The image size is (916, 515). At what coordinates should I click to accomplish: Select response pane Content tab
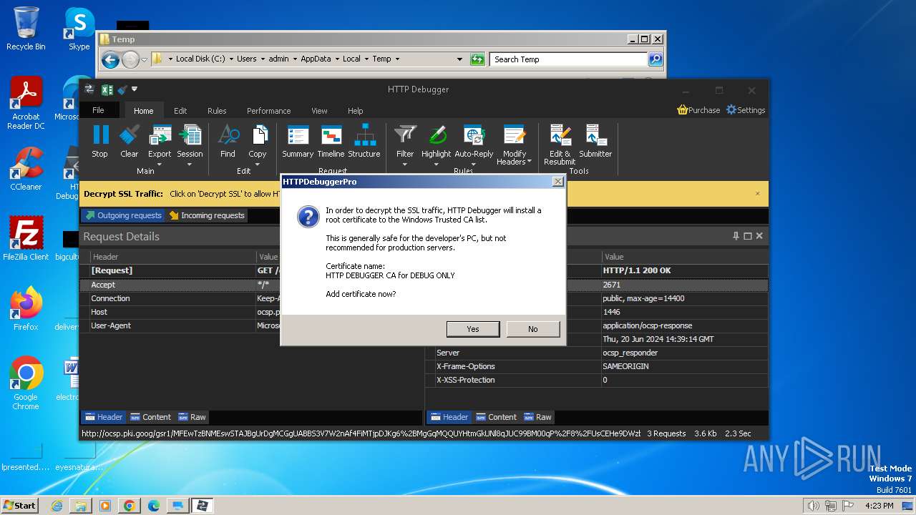click(x=496, y=417)
